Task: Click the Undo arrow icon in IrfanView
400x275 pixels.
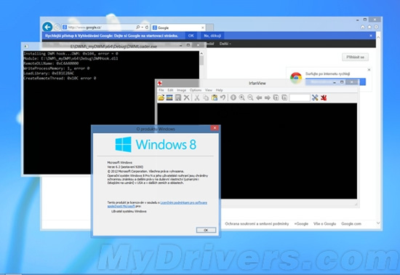Action: click(x=223, y=97)
